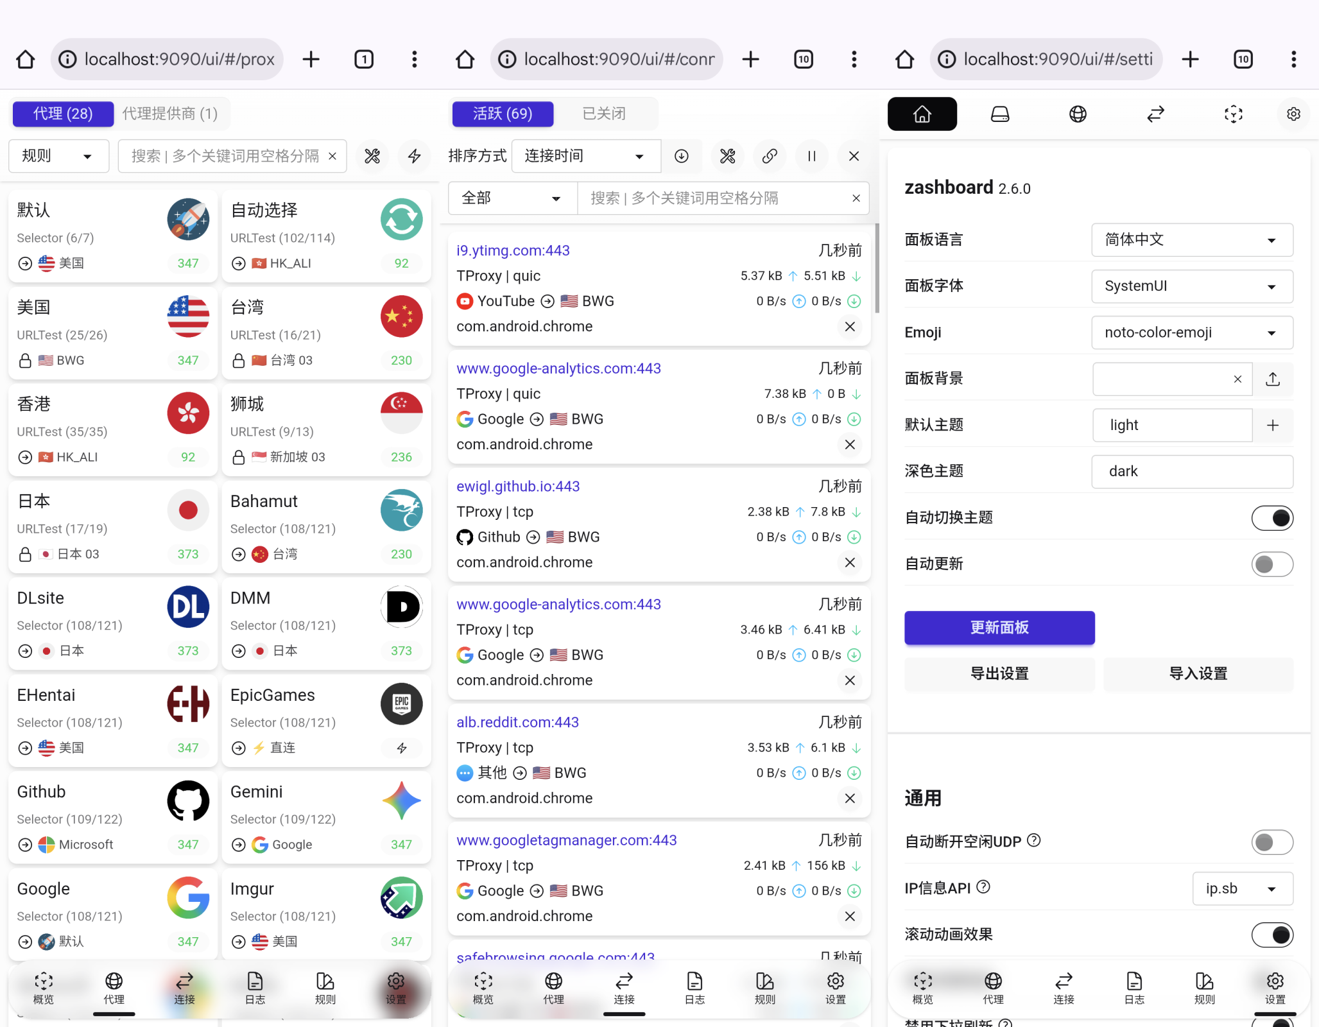Open the 连接时间 sorting dropdown

585,156
